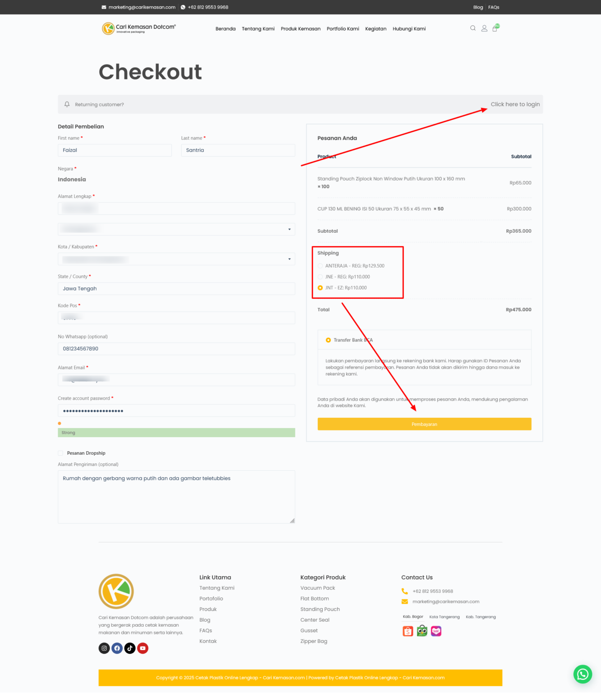Select ANTERAJA - REG shipping option
601x693 pixels.
[x=320, y=266]
